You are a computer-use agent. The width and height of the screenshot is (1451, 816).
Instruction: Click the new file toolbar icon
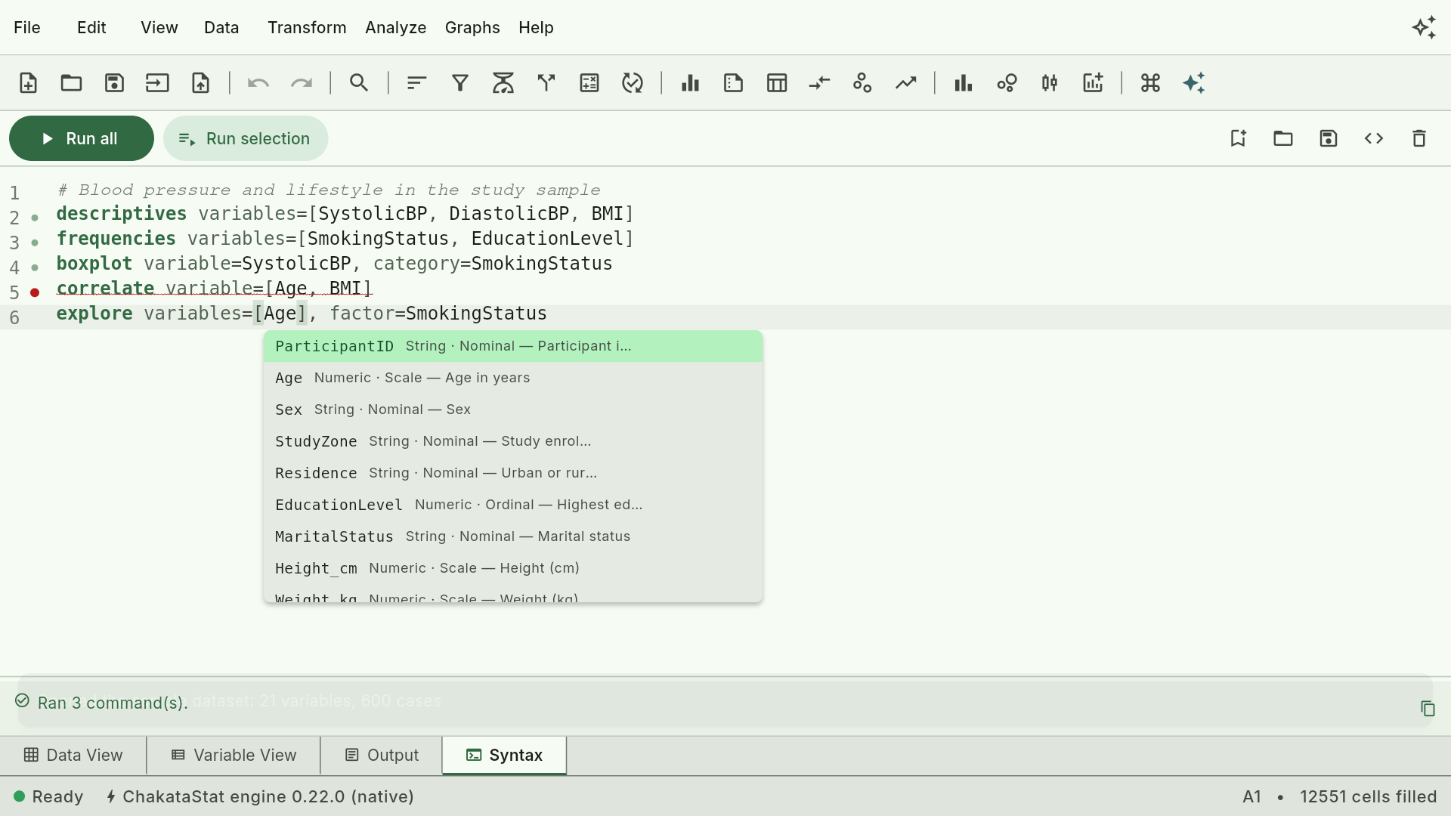point(28,83)
